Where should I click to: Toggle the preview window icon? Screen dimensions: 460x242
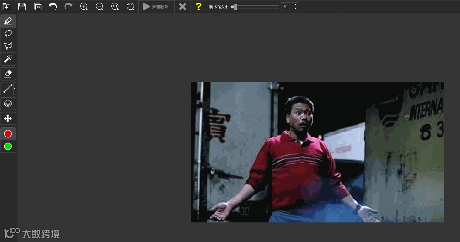(x=38, y=6)
